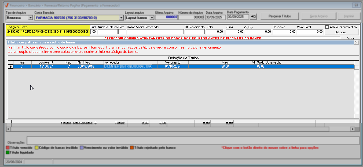
Task: Open the Tipo de Arquivo dropdown
Action: tap(30, 18)
